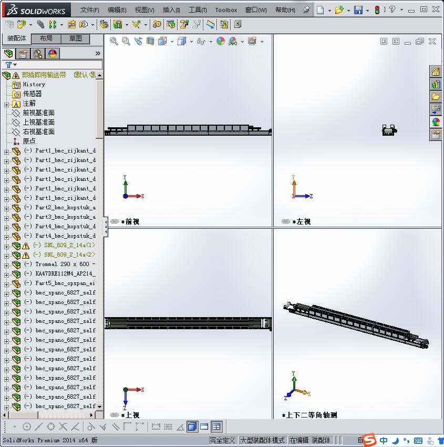Switch to the ConfigurationManager tab icon
Screen dimensions: 444x447
point(38,54)
